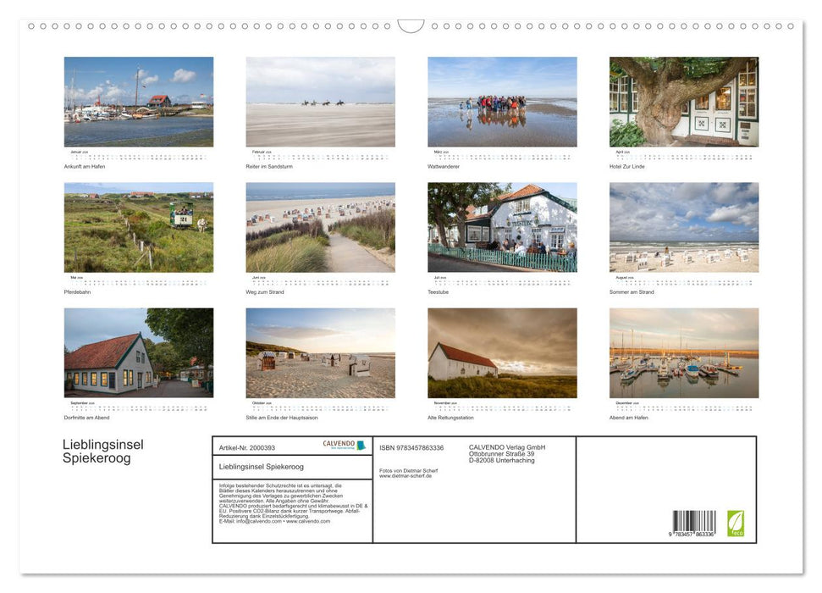Click email address info@calvendo.com

tap(251, 523)
